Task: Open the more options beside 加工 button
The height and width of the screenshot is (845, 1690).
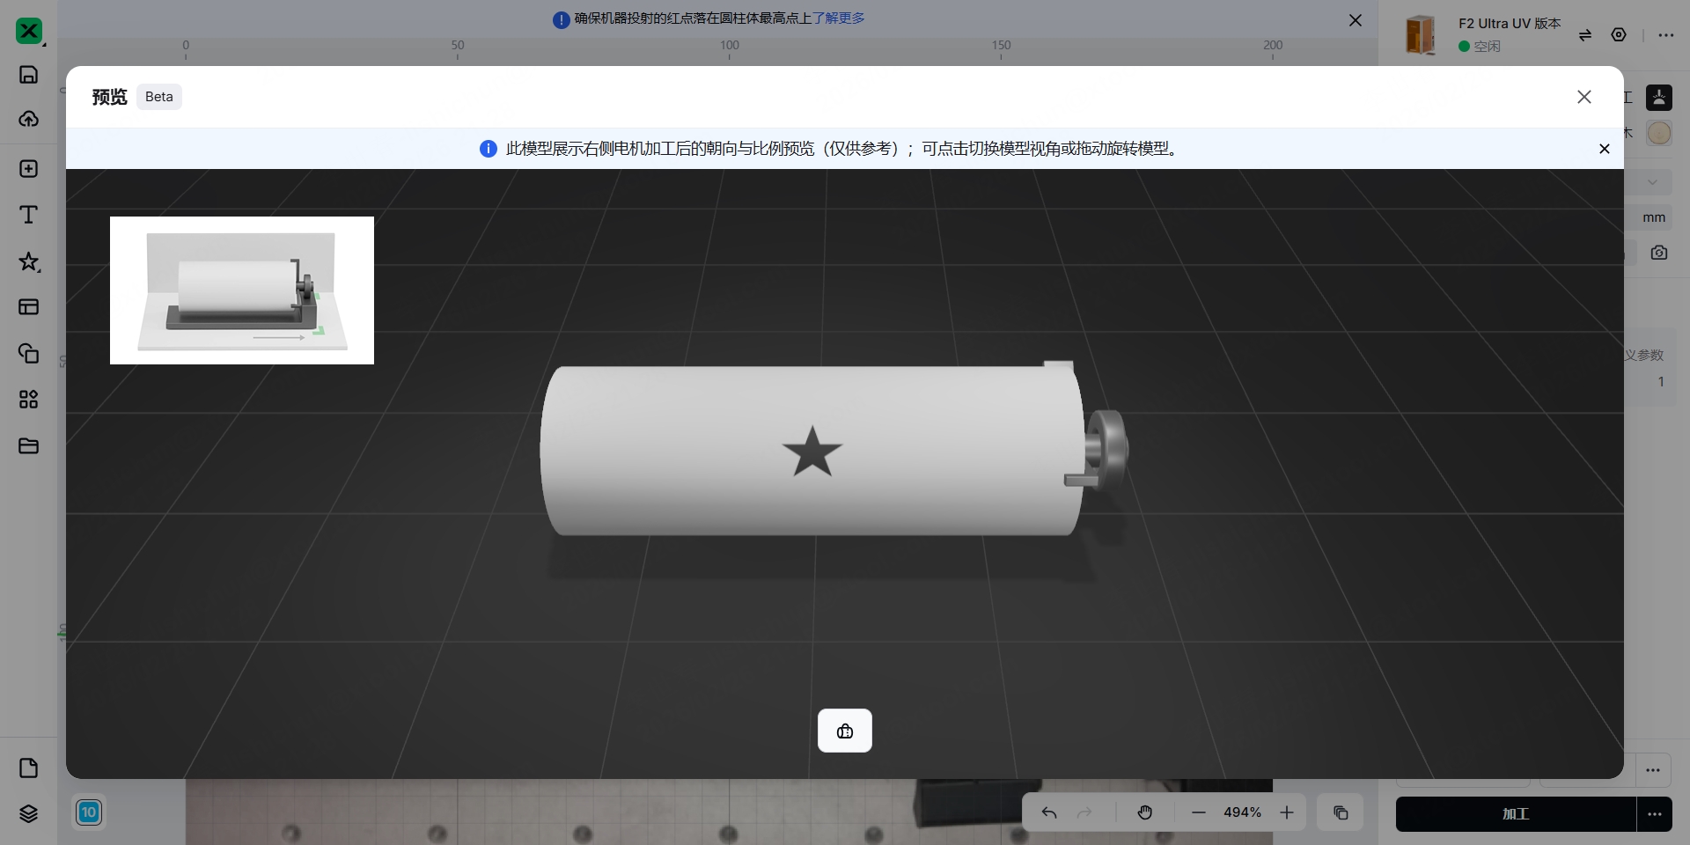Action: coord(1654,814)
